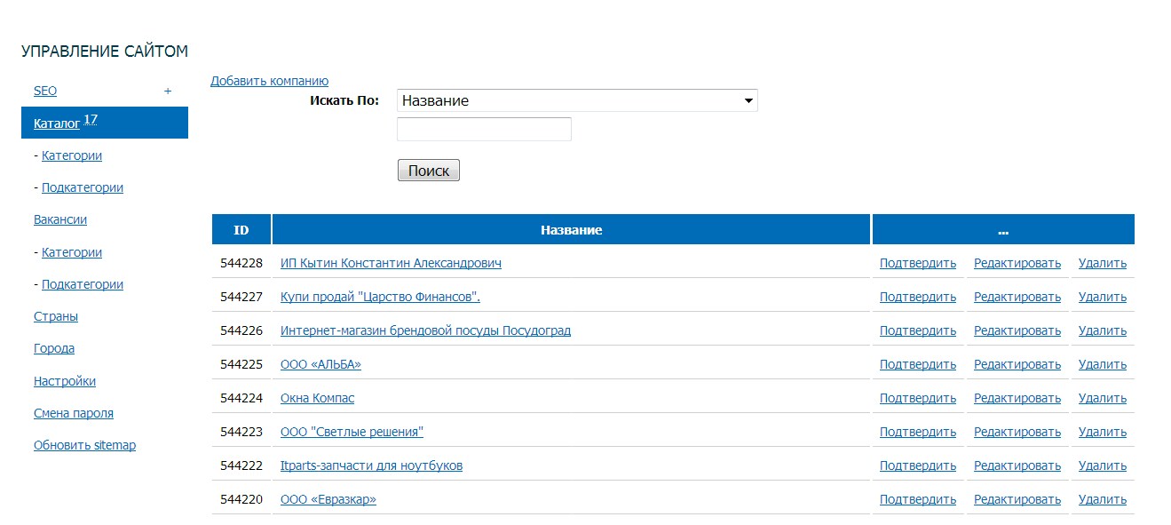Open the Каталог section in the sidebar
Image resolution: width=1171 pixels, height=525 pixels.
57,123
